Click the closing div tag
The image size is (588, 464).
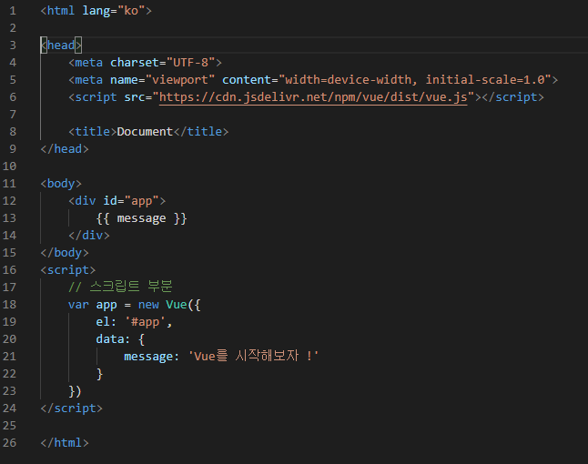(89, 236)
